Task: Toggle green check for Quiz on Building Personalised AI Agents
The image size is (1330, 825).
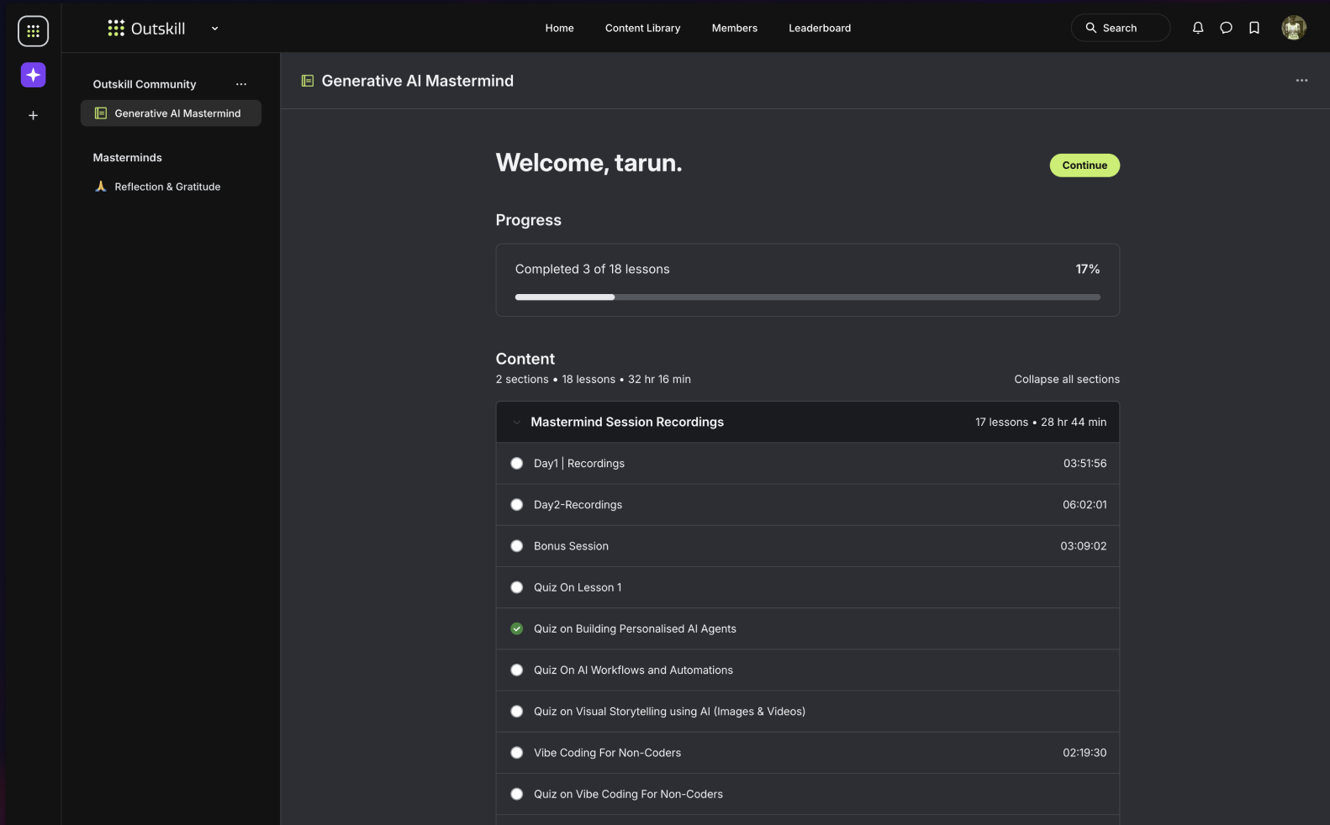Action: (x=517, y=628)
